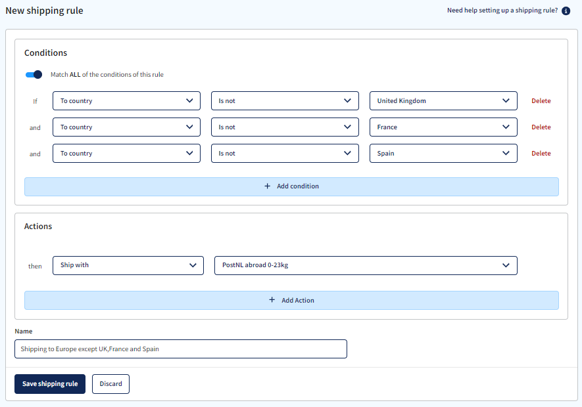Open 'To country' dropdown in the Spain row

(126, 154)
